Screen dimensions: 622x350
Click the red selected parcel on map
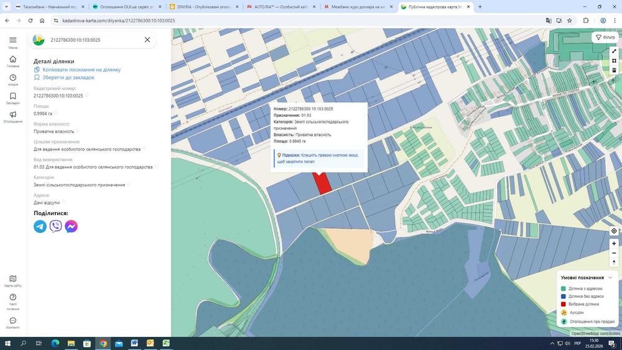(322, 183)
